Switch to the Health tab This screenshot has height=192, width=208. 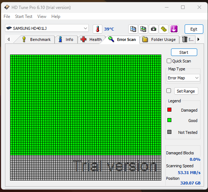pyautogui.click(x=91, y=39)
